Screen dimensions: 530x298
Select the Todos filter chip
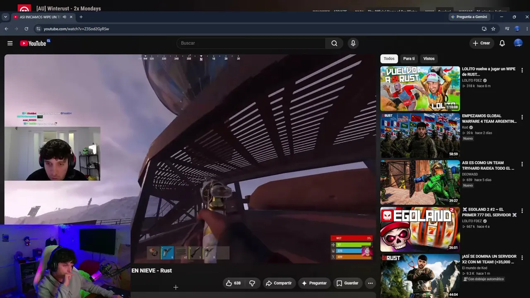point(389,59)
